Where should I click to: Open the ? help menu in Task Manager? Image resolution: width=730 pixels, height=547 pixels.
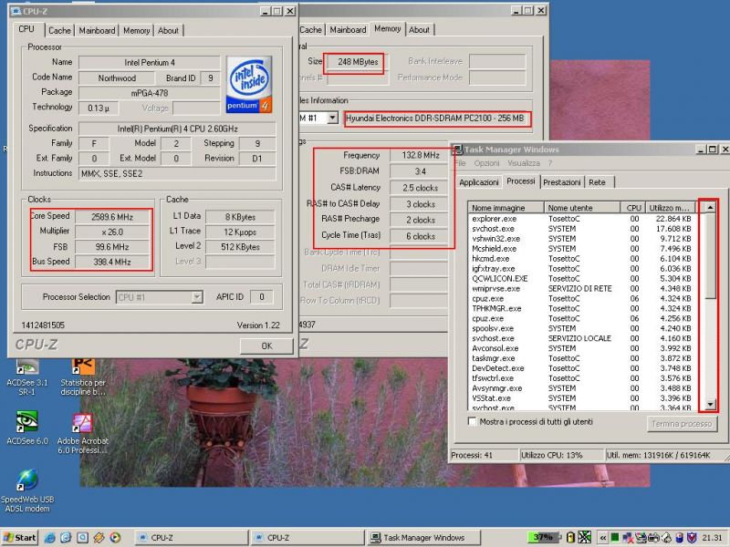[550, 163]
